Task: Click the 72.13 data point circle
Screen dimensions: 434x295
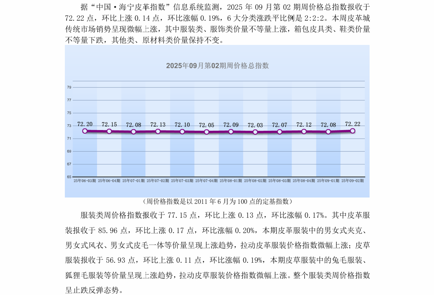Action: pyautogui.click(x=158, y=131)
